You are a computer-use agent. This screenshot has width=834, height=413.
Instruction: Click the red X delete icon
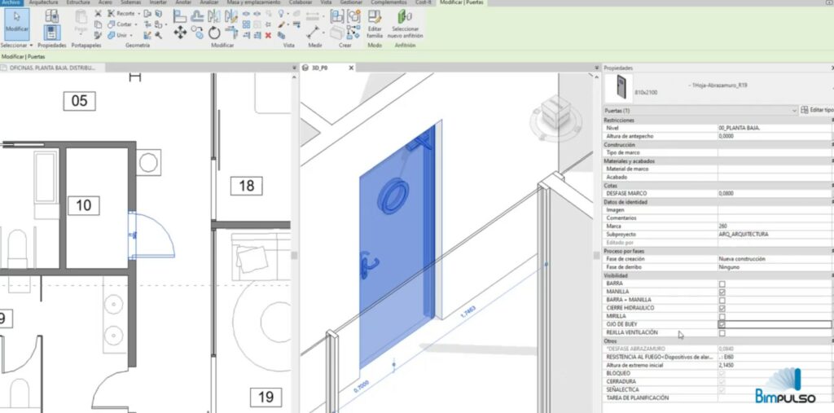coord(268,35)
